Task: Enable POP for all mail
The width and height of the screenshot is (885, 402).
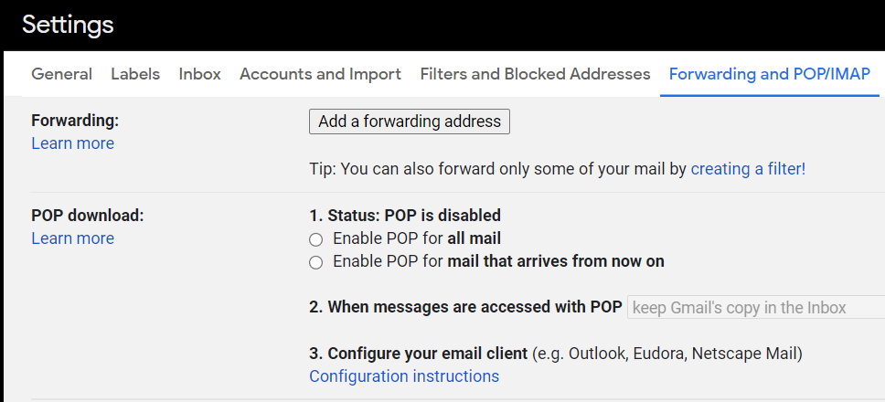Action: click(316, 239)
